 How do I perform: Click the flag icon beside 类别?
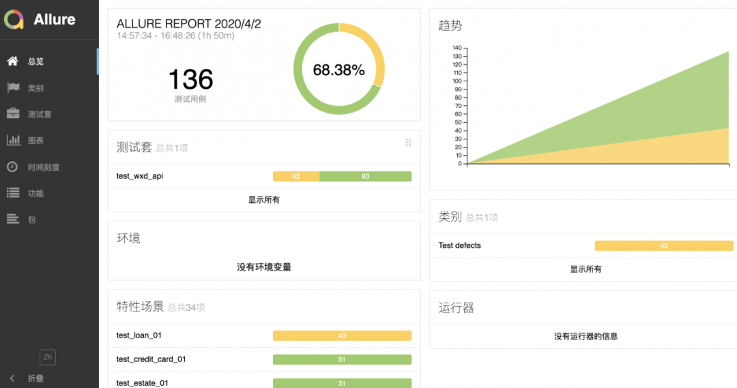coord(13,87)
